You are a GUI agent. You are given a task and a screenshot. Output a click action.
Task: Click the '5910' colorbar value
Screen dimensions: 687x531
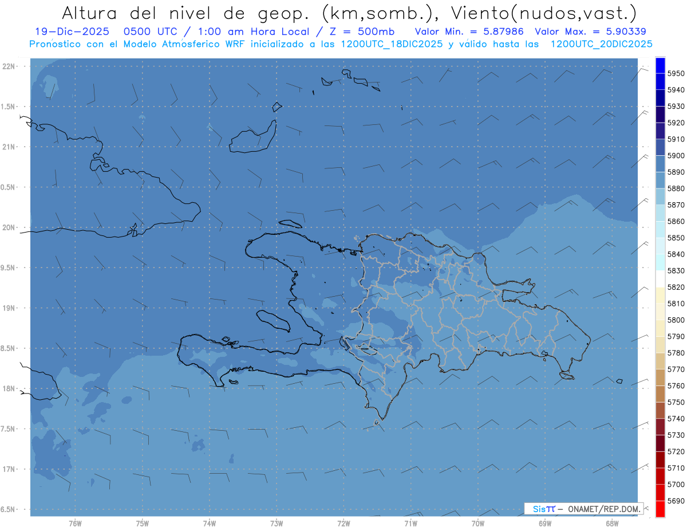[x=676, y=139]
